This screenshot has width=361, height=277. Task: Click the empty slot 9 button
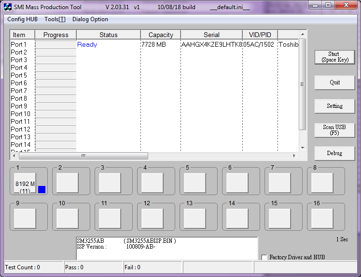[25, 219]
